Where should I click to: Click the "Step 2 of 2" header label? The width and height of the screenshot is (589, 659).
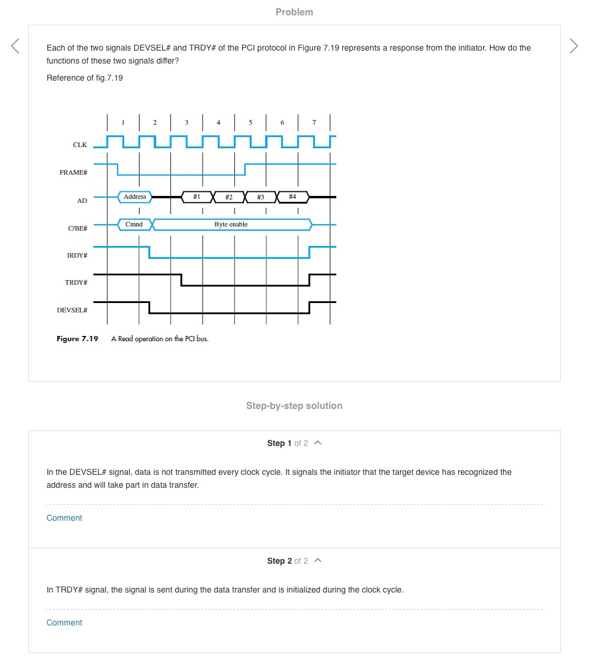pos(287,561)
